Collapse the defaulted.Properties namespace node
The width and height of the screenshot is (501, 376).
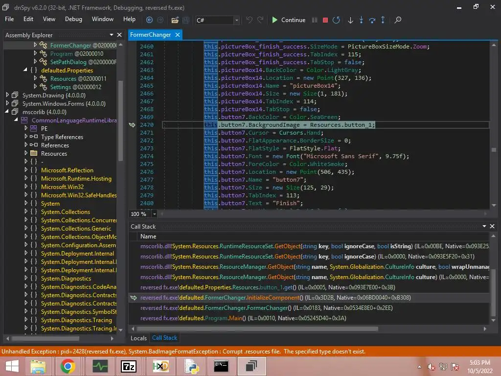point(25,70)
